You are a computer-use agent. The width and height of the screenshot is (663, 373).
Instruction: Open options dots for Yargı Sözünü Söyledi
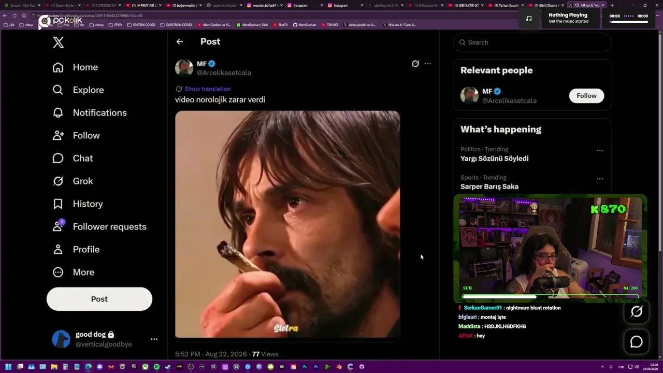click(600, 151)
